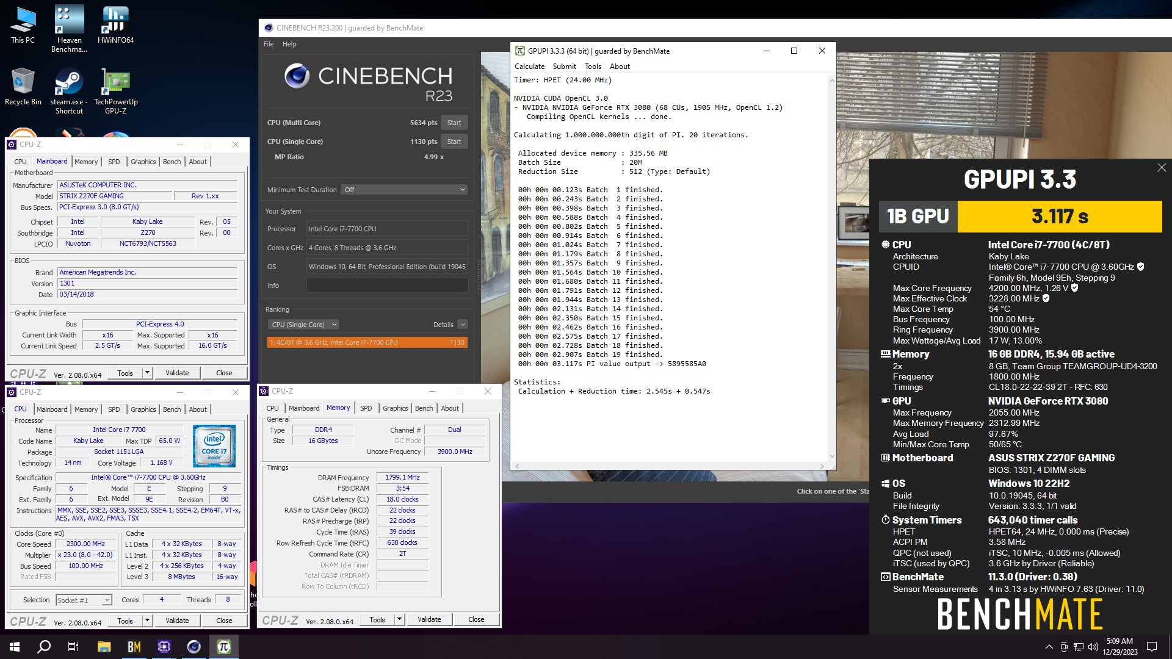This screenshot has height=659, width=1172.
Task: Open Tools dropdown arrow in CPU tab CPU-Z window
Action: coord(147,621)
